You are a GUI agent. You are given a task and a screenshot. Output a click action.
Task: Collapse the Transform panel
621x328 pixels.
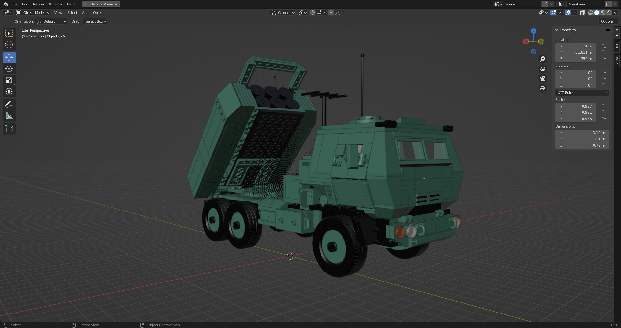557,30
